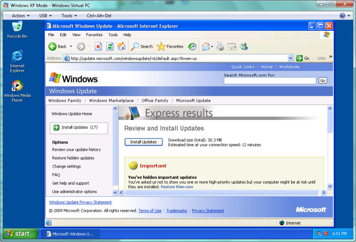Expand Links toolbar chevron
This screenshot has height=242, width=356.
coord(331,57)
